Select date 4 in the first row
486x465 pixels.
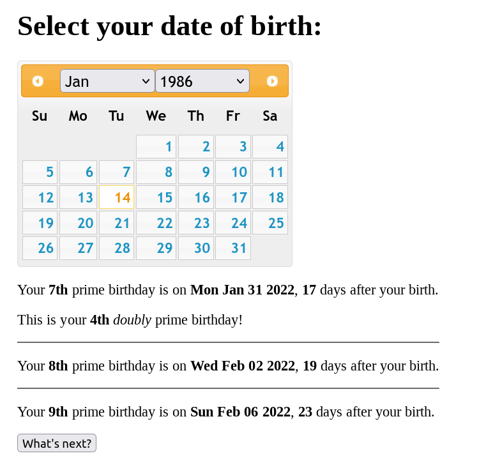270,147
